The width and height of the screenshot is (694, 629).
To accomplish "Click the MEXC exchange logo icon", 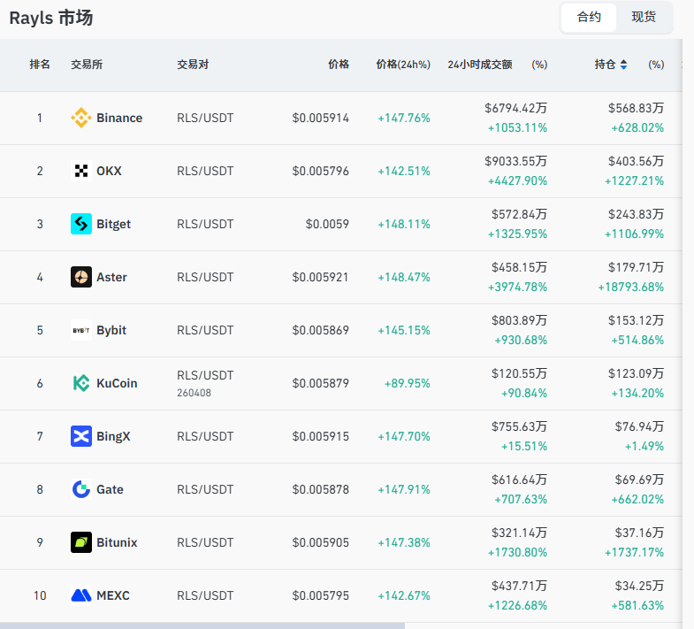I will point(81,595).
